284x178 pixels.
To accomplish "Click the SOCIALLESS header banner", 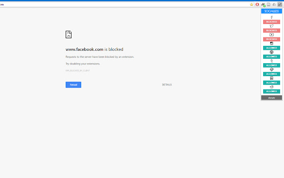I will click(272, 11).
